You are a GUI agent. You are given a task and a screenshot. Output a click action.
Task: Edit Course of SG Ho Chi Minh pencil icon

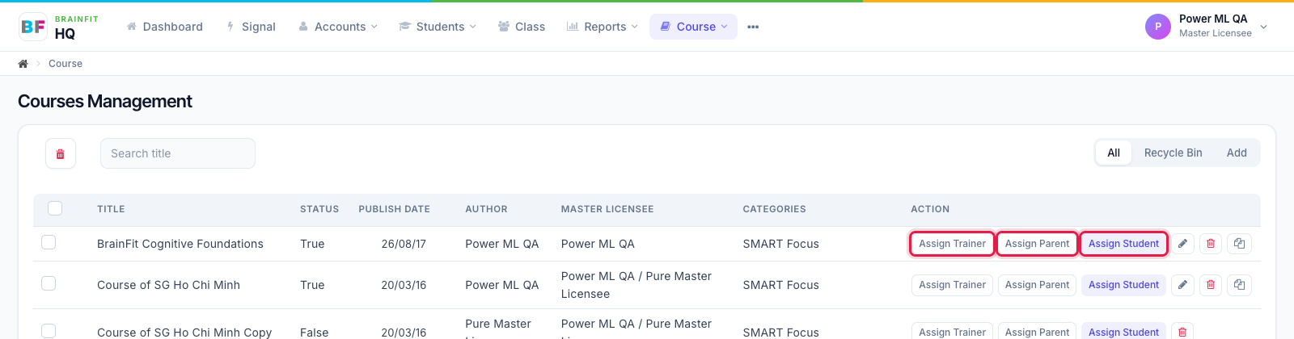(x=1182, y=285)
